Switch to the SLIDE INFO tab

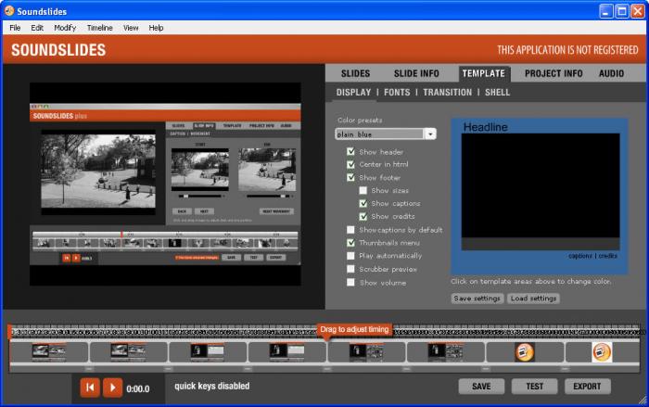[416, 73]
